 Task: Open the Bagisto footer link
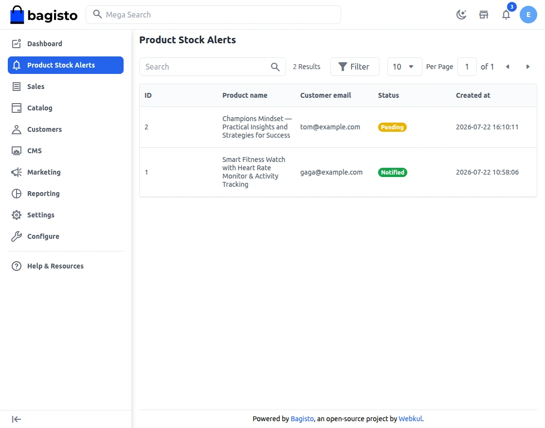coord(302,419)
